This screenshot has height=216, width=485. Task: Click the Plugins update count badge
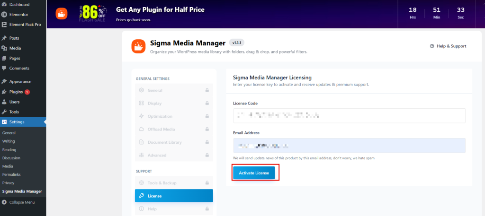click(27, 92)
